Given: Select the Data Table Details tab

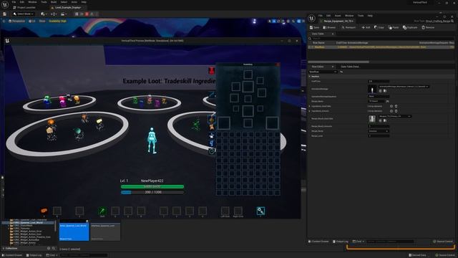Looking at the screenshot, I should pos(350,67).
